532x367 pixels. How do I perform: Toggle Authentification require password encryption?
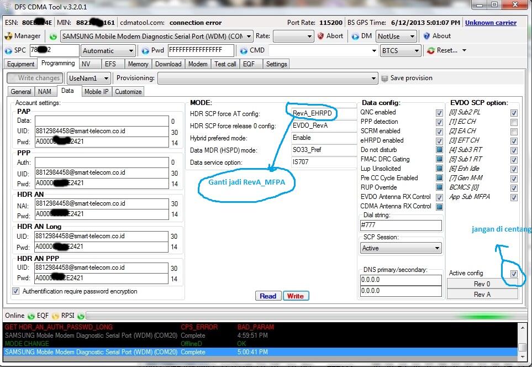[15, 291]
